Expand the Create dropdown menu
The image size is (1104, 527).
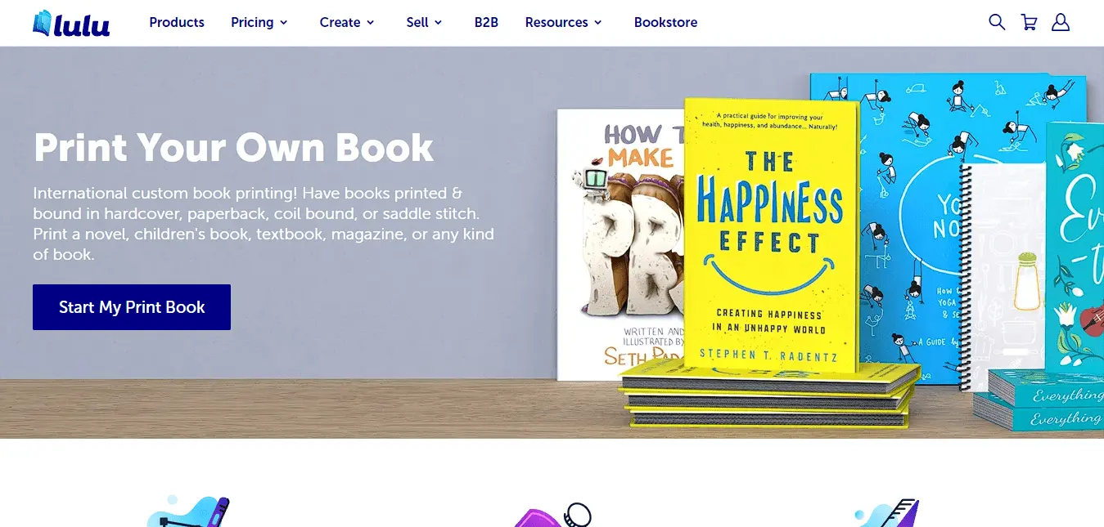tap(346, 22)
